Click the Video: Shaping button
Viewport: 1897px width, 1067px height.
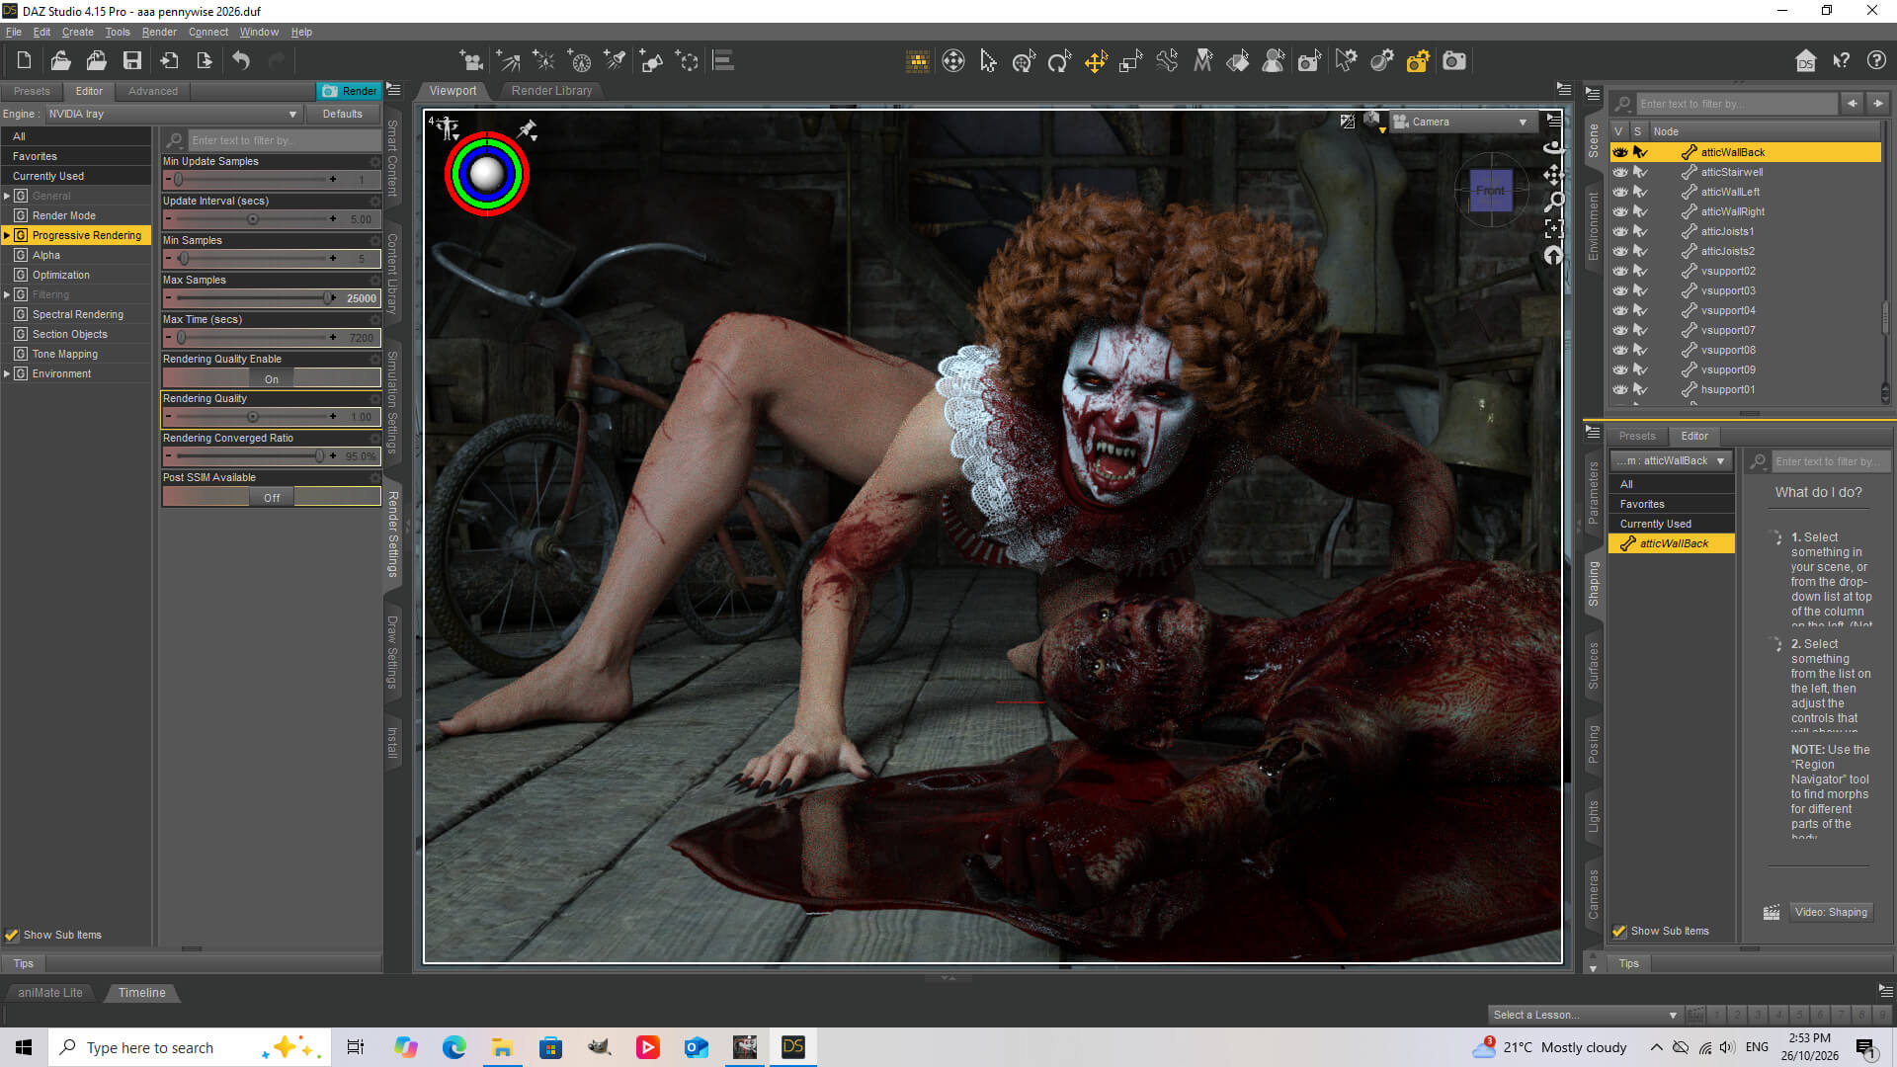coord(1831,912)
